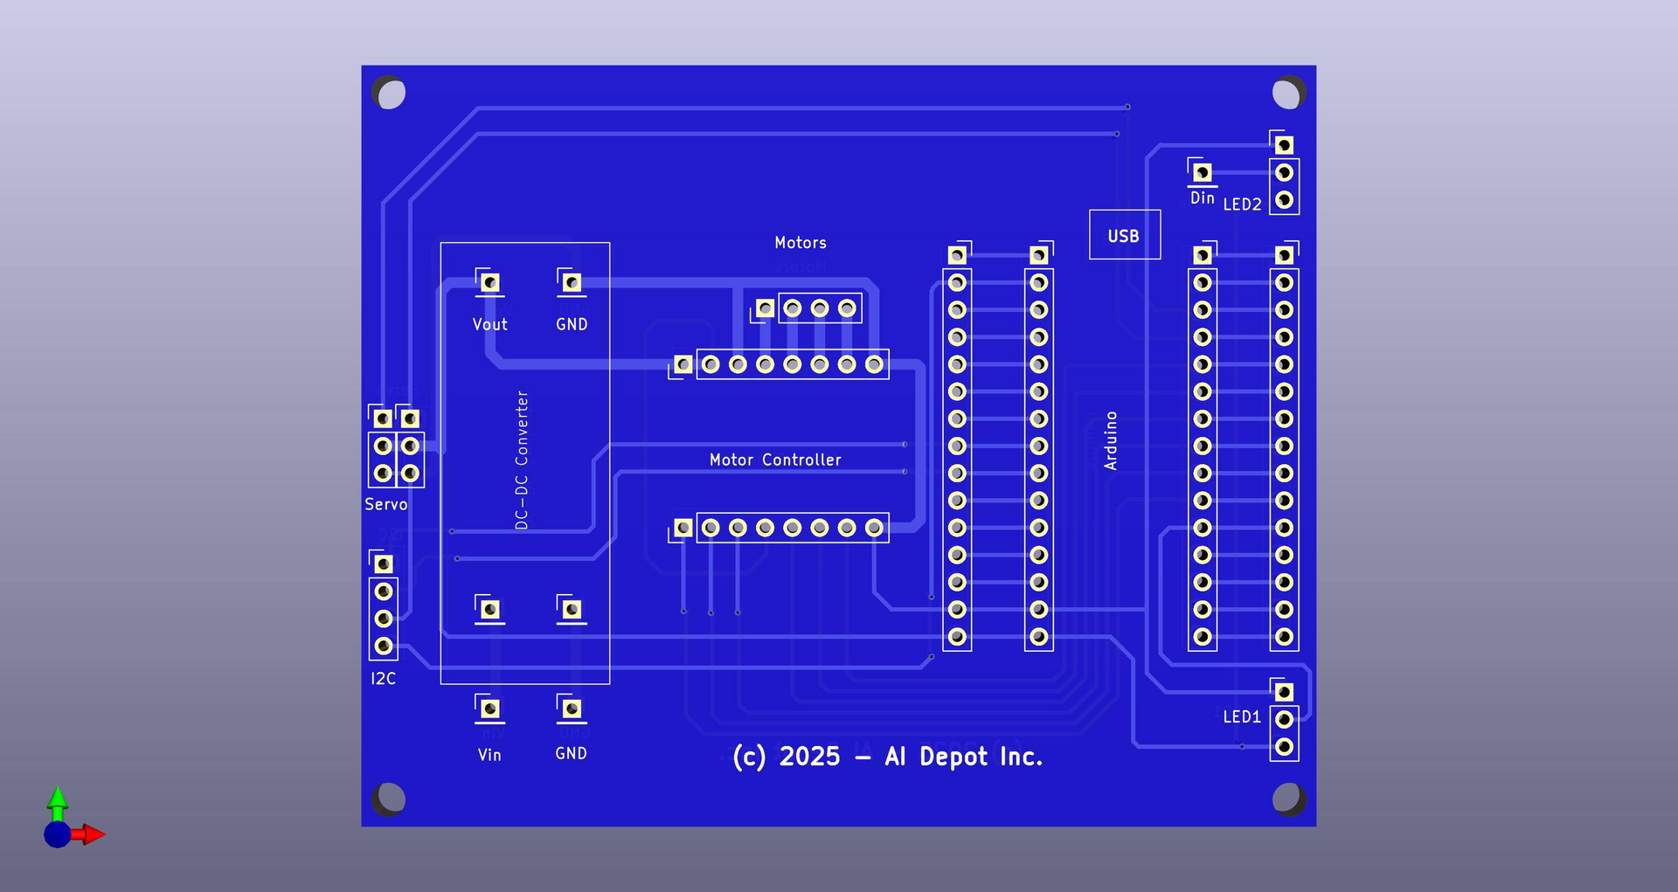Viewport: 1678px width, 892px height.
Task: Click the "Vout" label
Action: (x=490, y=324)
